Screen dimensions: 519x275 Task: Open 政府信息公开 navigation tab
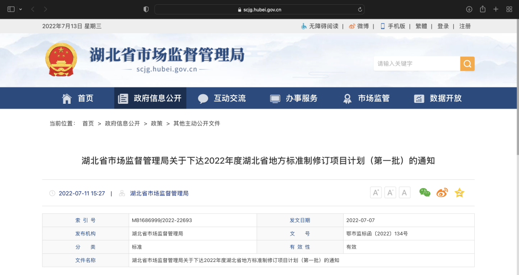[150, 98]
